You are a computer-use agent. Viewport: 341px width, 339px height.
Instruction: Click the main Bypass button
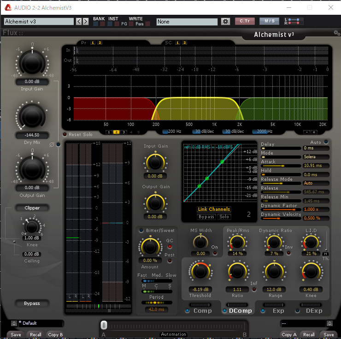click(x=32, y=303)
